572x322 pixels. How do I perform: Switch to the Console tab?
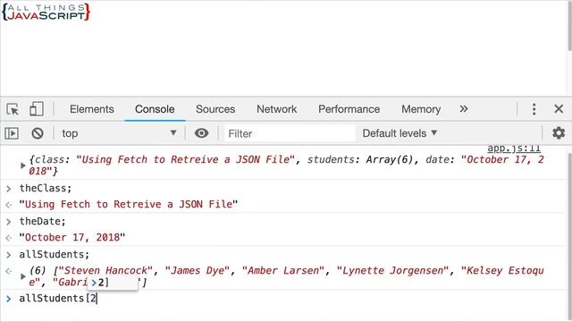[155, 109]
